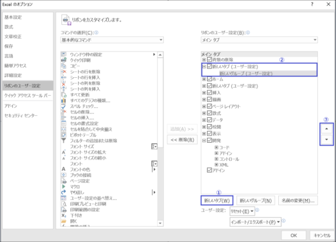Toggle the 描画 tab checkbox
Viewport: 336px width, 242px height.
click(210, 99)
